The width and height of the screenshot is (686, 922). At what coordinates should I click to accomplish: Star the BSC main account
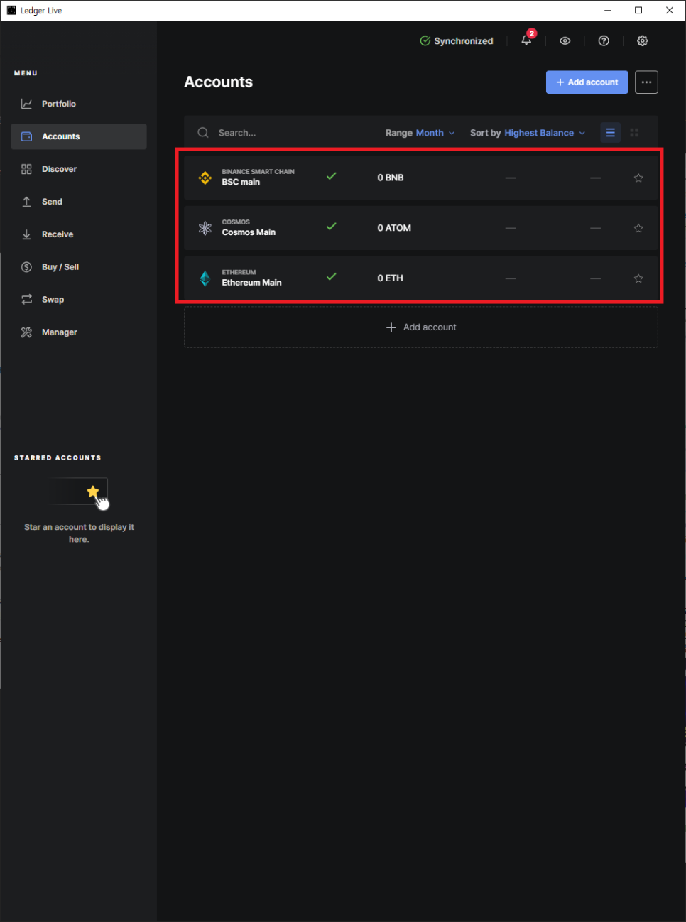click(x=638, y=178)
